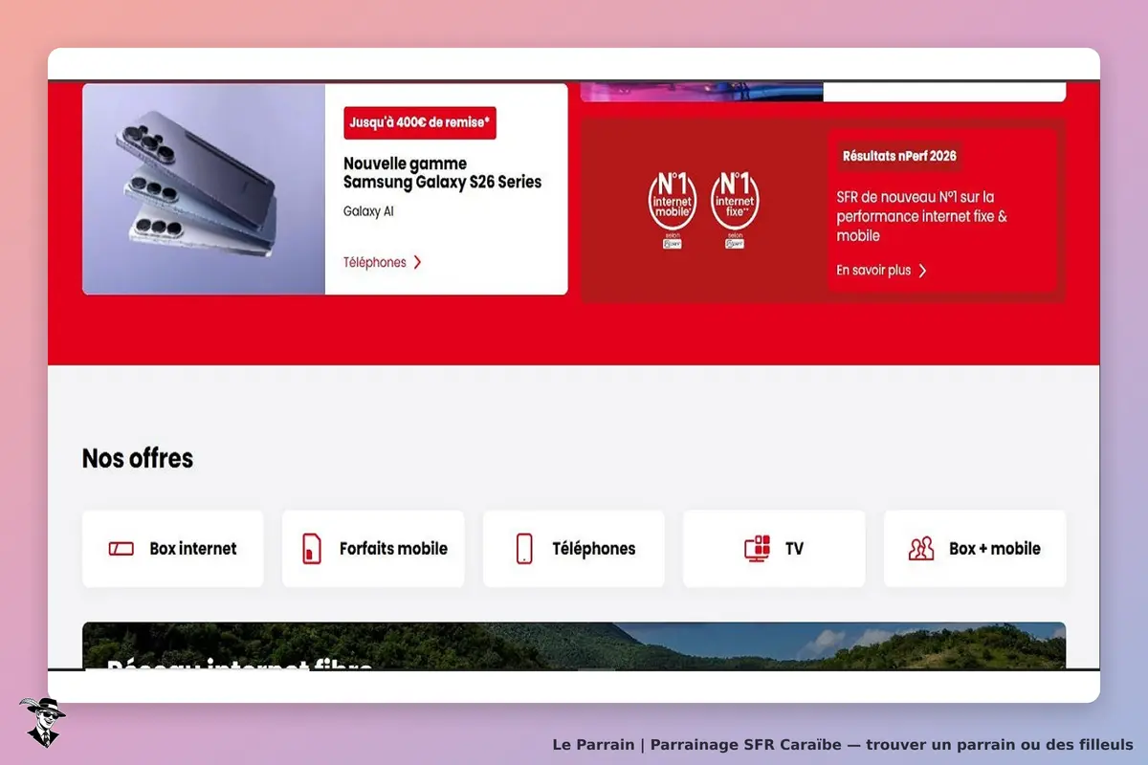
Task: Click the Le Parrain mafia hat logo
Action: point(42,722)
